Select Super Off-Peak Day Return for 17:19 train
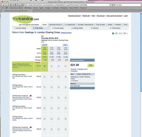The width and height of the screenshot is (142, 137). [x=52, y=66]
